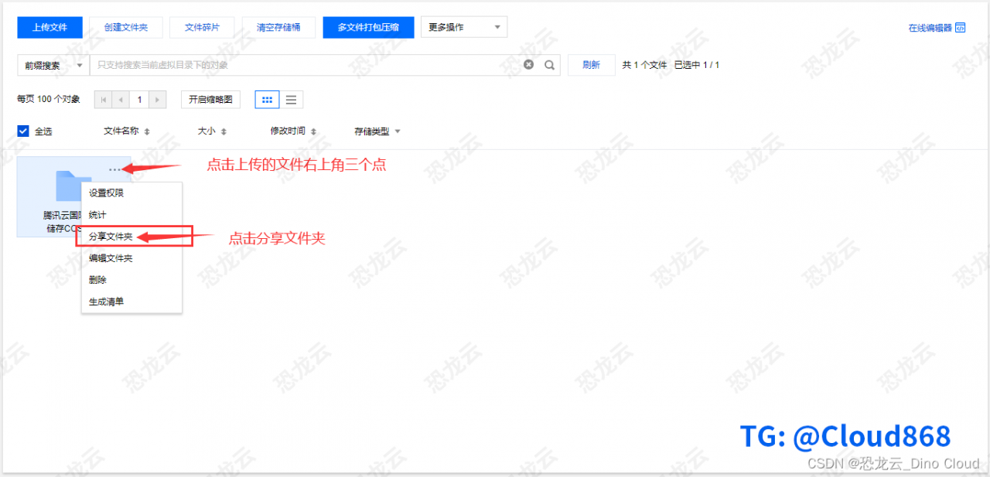The image size is (990, 477).
Task: Clear the search box with the X icon
Action: (x=528, y=65)
